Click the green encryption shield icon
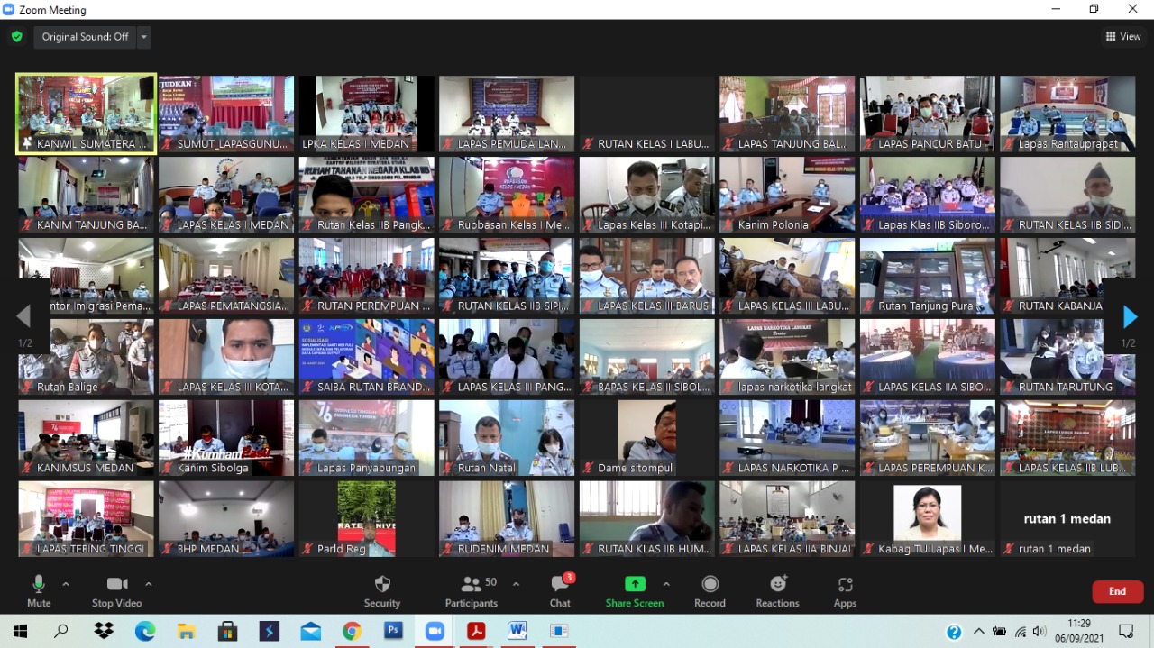 tap(16, 37)
